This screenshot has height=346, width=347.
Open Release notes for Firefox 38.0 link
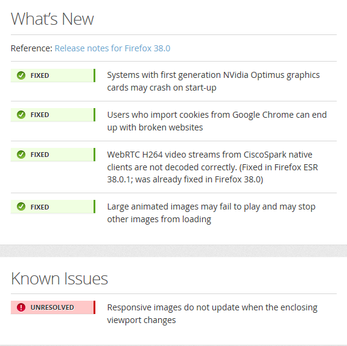click(112, 48)
